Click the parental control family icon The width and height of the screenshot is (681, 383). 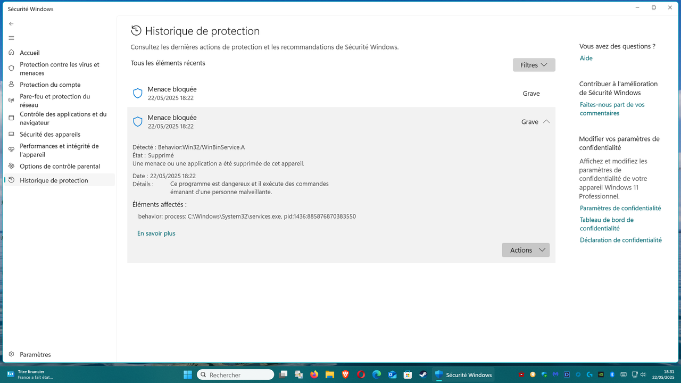[11, 166]
